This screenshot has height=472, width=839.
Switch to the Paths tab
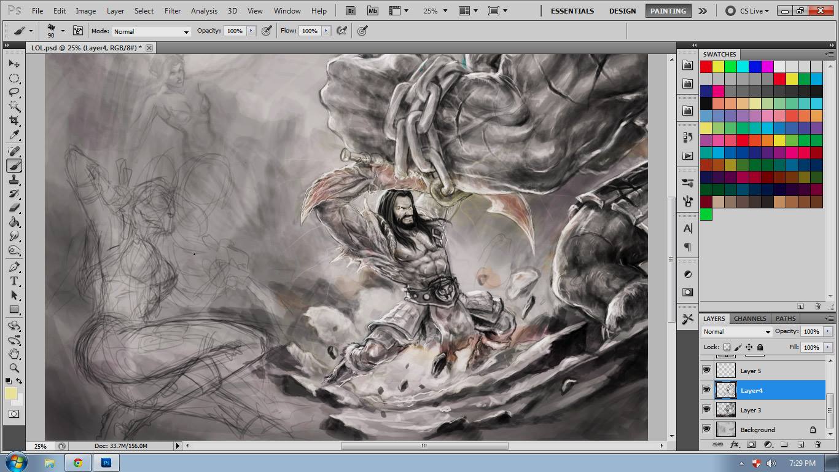pos(786,318)
